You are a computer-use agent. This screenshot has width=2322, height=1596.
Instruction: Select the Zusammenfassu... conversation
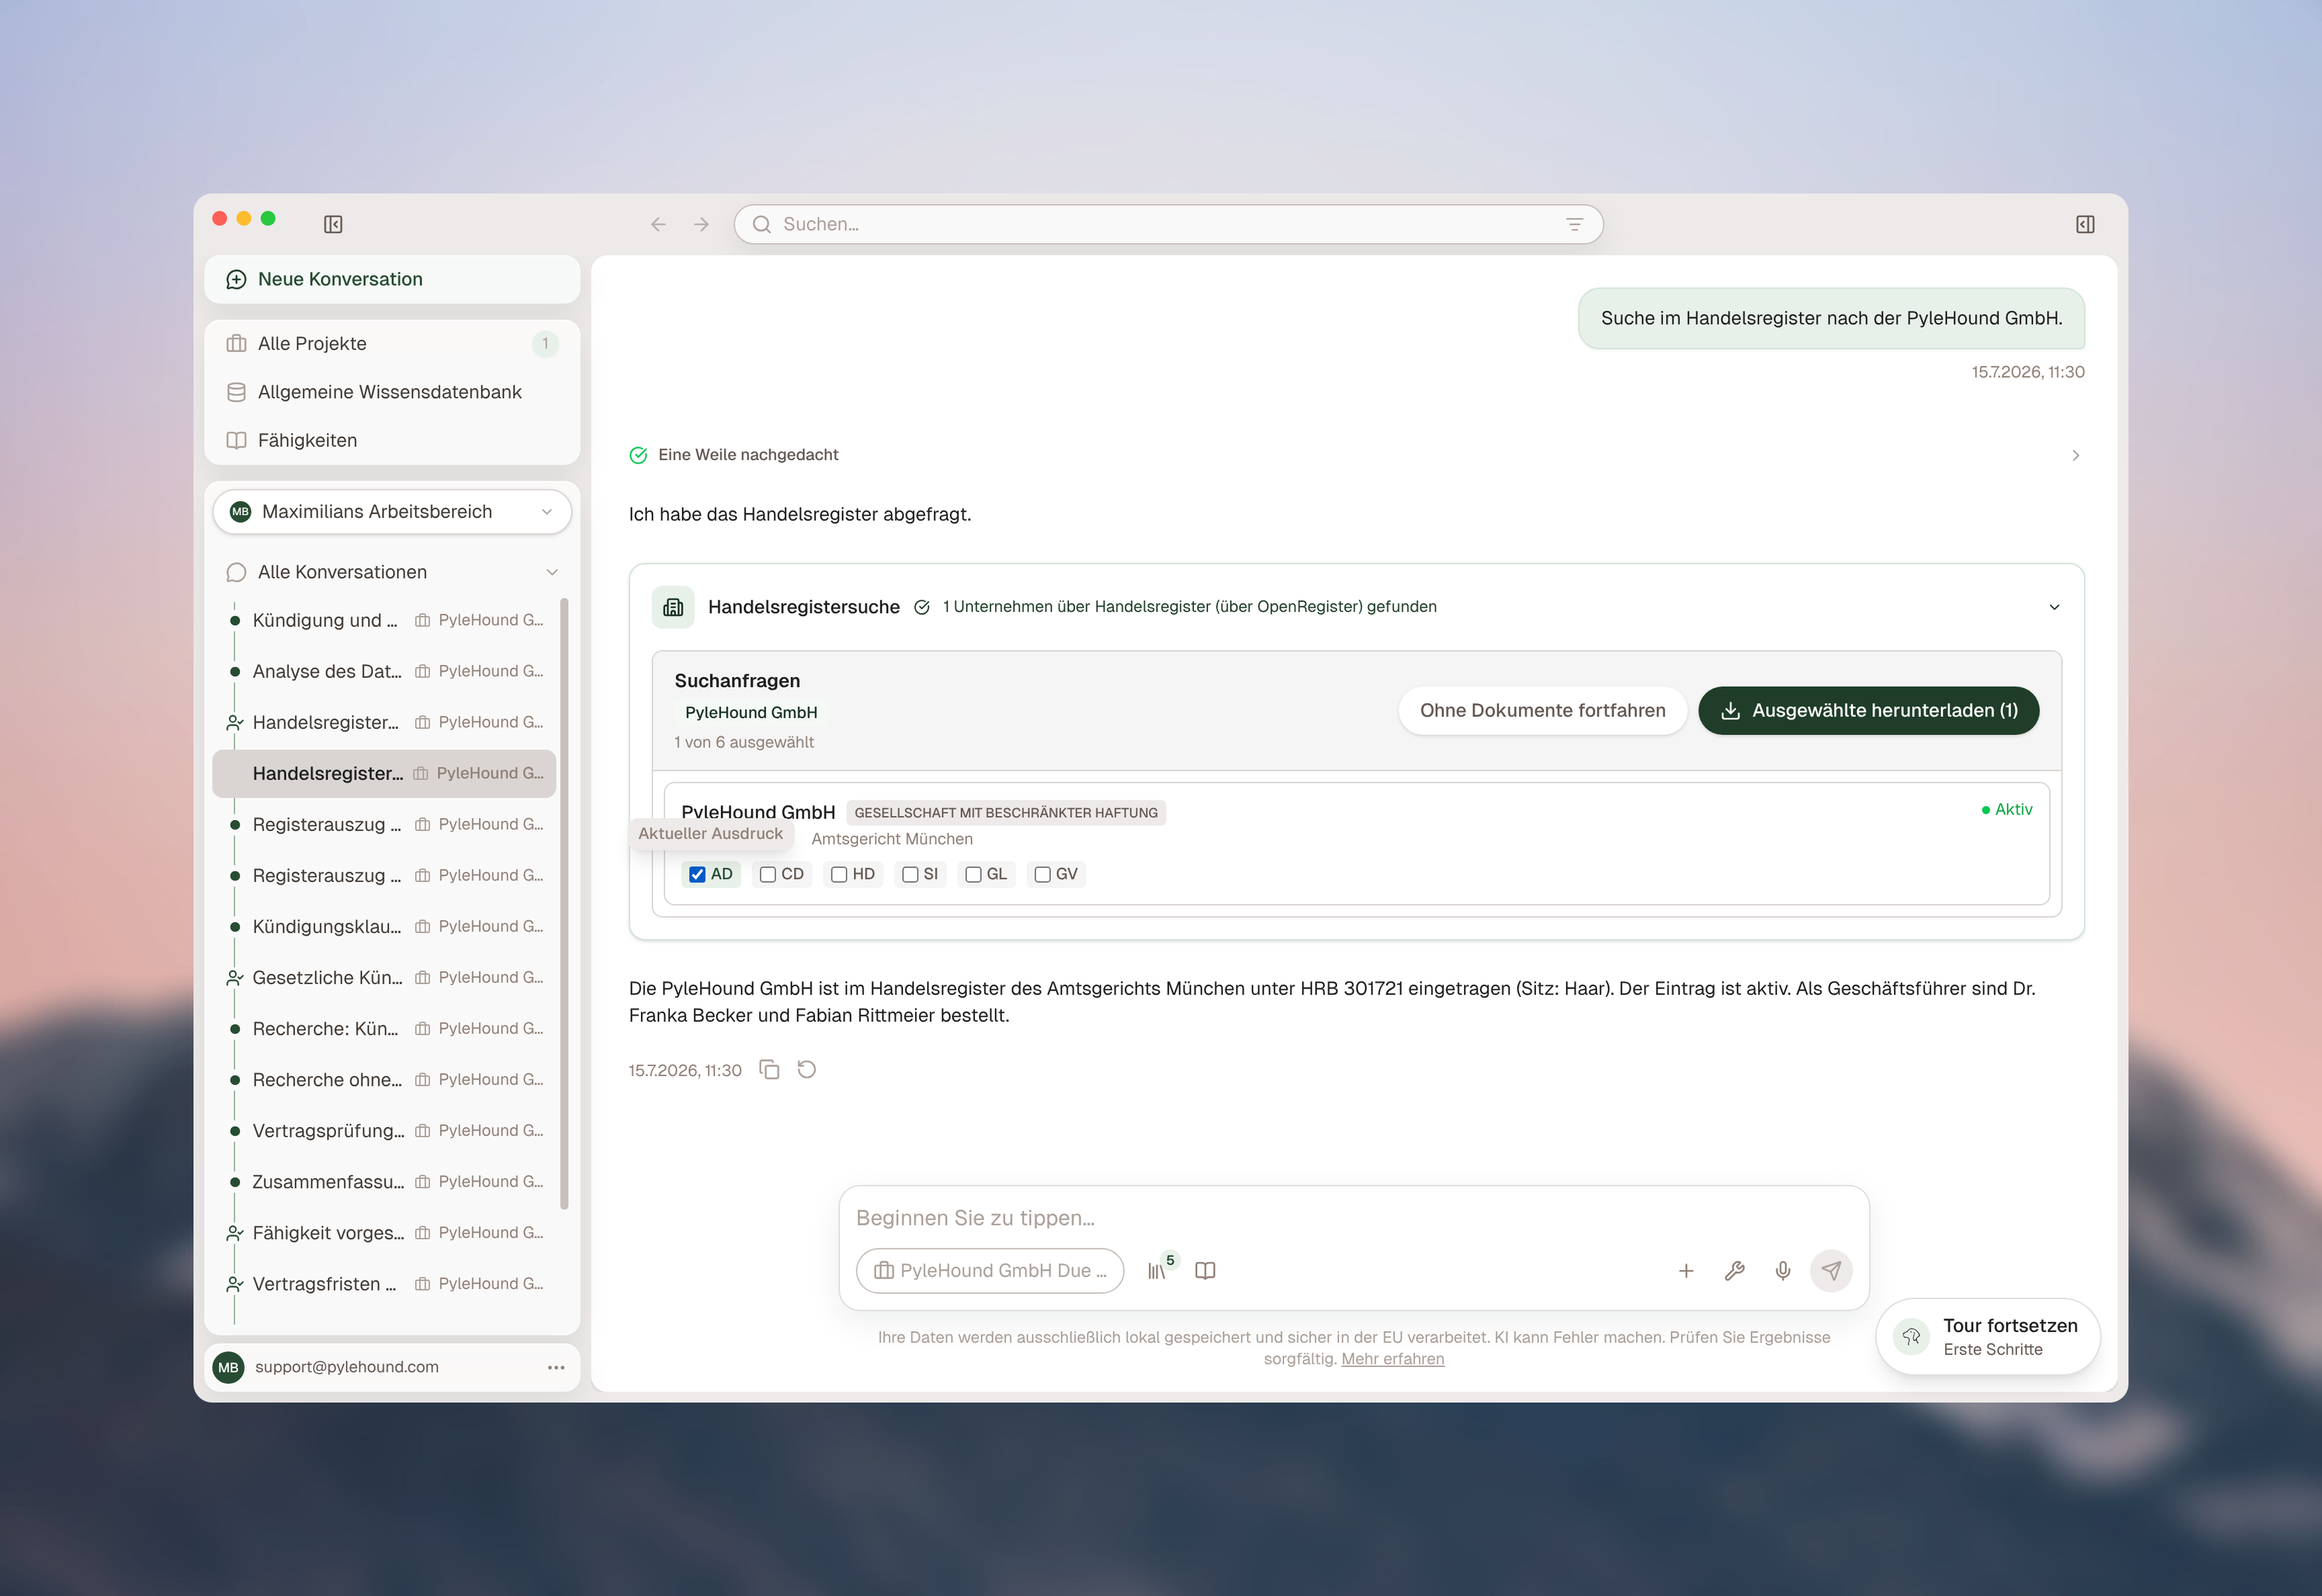[384, 1182]
